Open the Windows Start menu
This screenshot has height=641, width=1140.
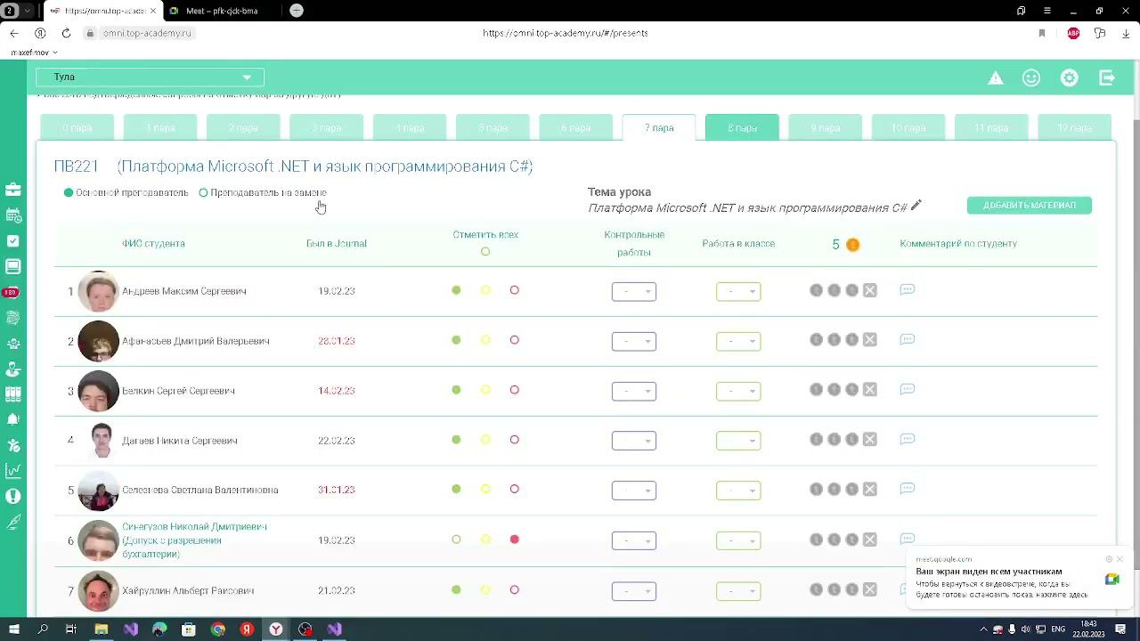point(13,629)
